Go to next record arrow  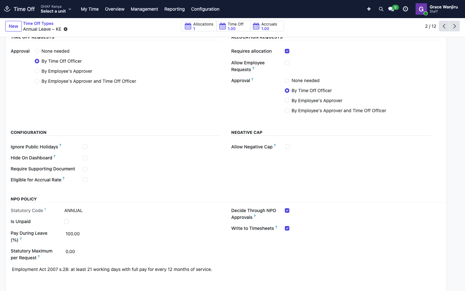[x=455, y=26]
